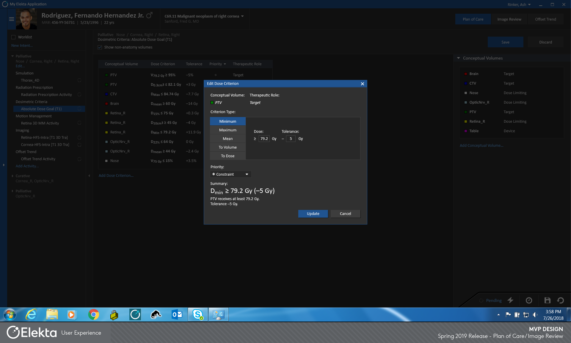
Task: Open the history clock icon at bottom right
Action: (x=529, y=300)
